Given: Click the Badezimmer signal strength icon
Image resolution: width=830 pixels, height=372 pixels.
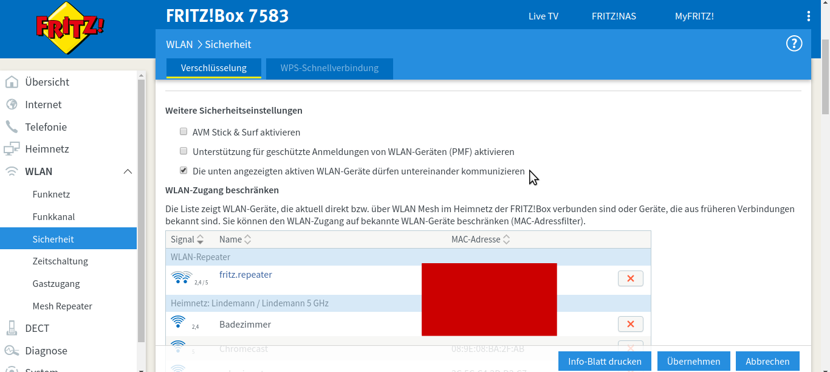Looking at the screenshot, I should 178,322.
